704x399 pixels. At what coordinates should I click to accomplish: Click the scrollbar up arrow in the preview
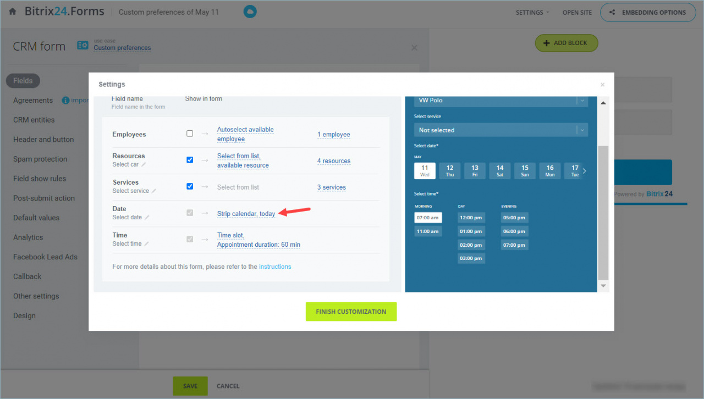[x=603, y=103]
